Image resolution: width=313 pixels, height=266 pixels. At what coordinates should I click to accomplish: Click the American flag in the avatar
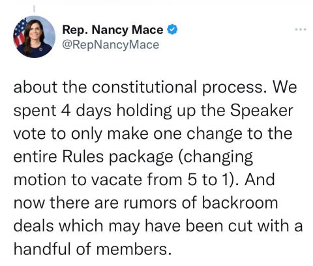[x=20, y=33]
